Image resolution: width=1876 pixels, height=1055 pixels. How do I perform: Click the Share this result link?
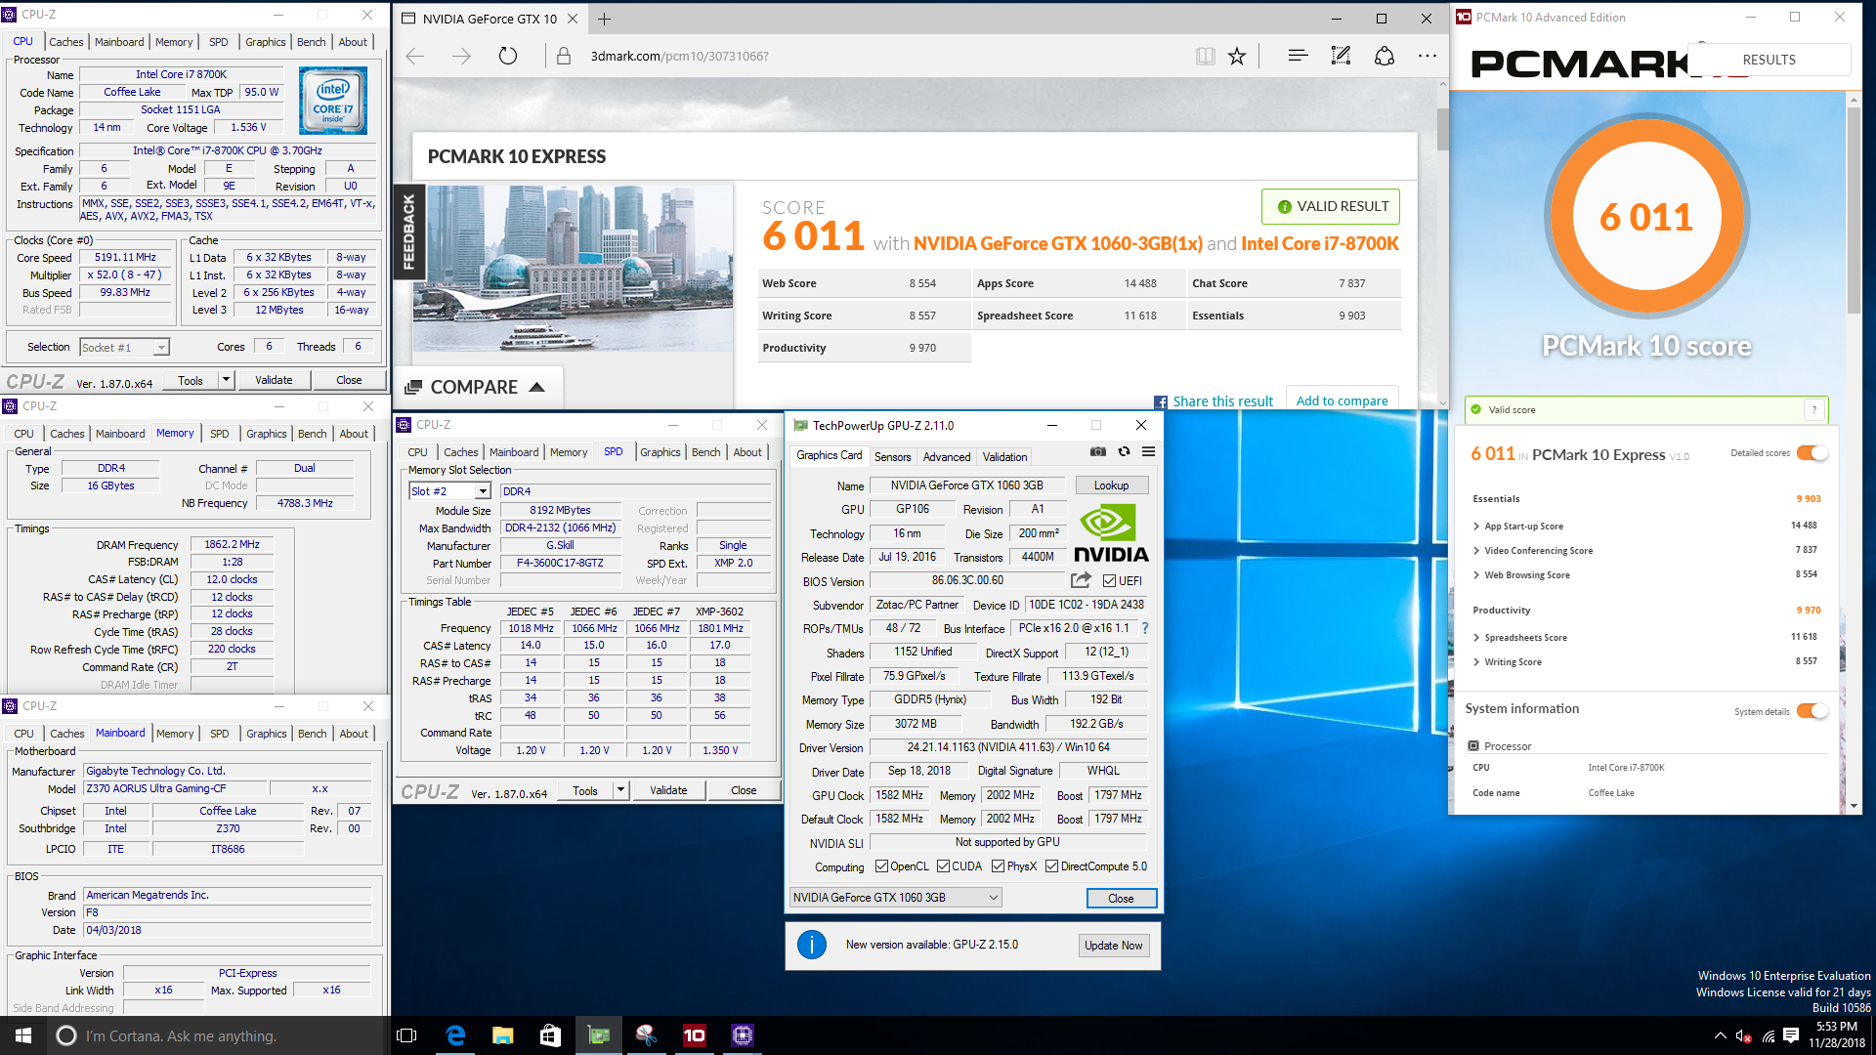pos(1222,401)
